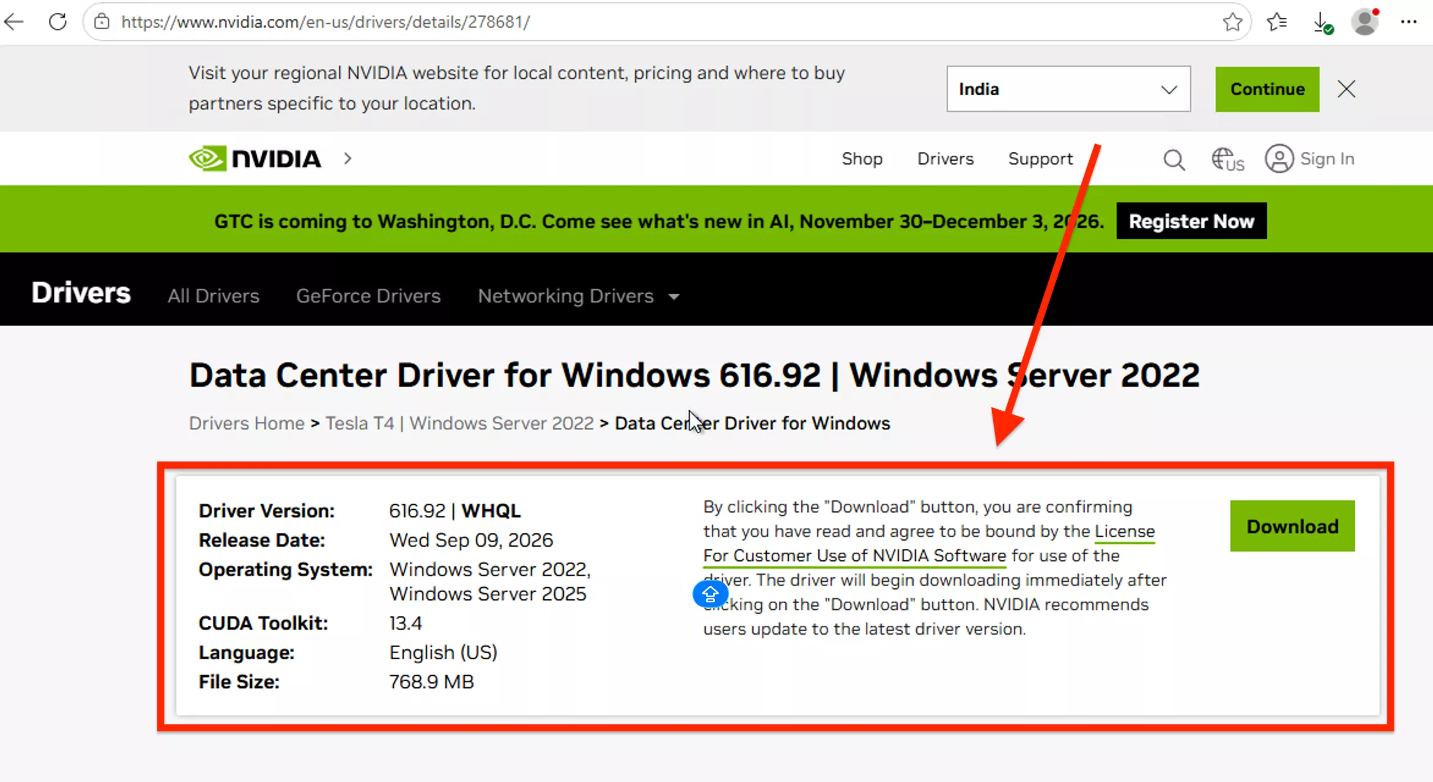The height and width of the screenshot is (782, 1433).
Task: Click driver version 616.92 WHQL text
Action: tap(455, 511)
